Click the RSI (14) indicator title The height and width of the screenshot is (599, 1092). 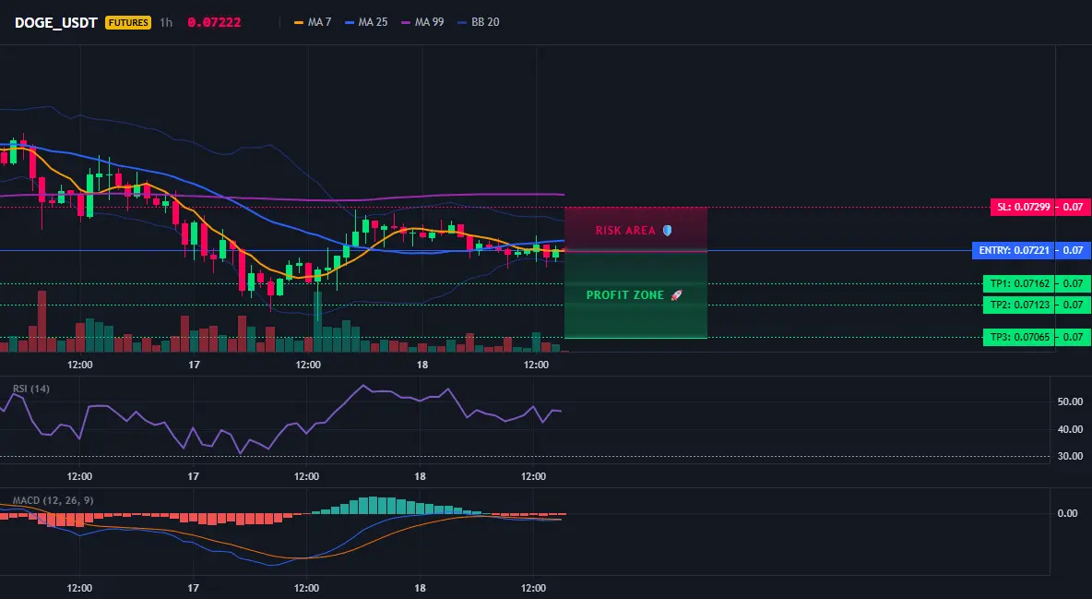pos(31,389)
